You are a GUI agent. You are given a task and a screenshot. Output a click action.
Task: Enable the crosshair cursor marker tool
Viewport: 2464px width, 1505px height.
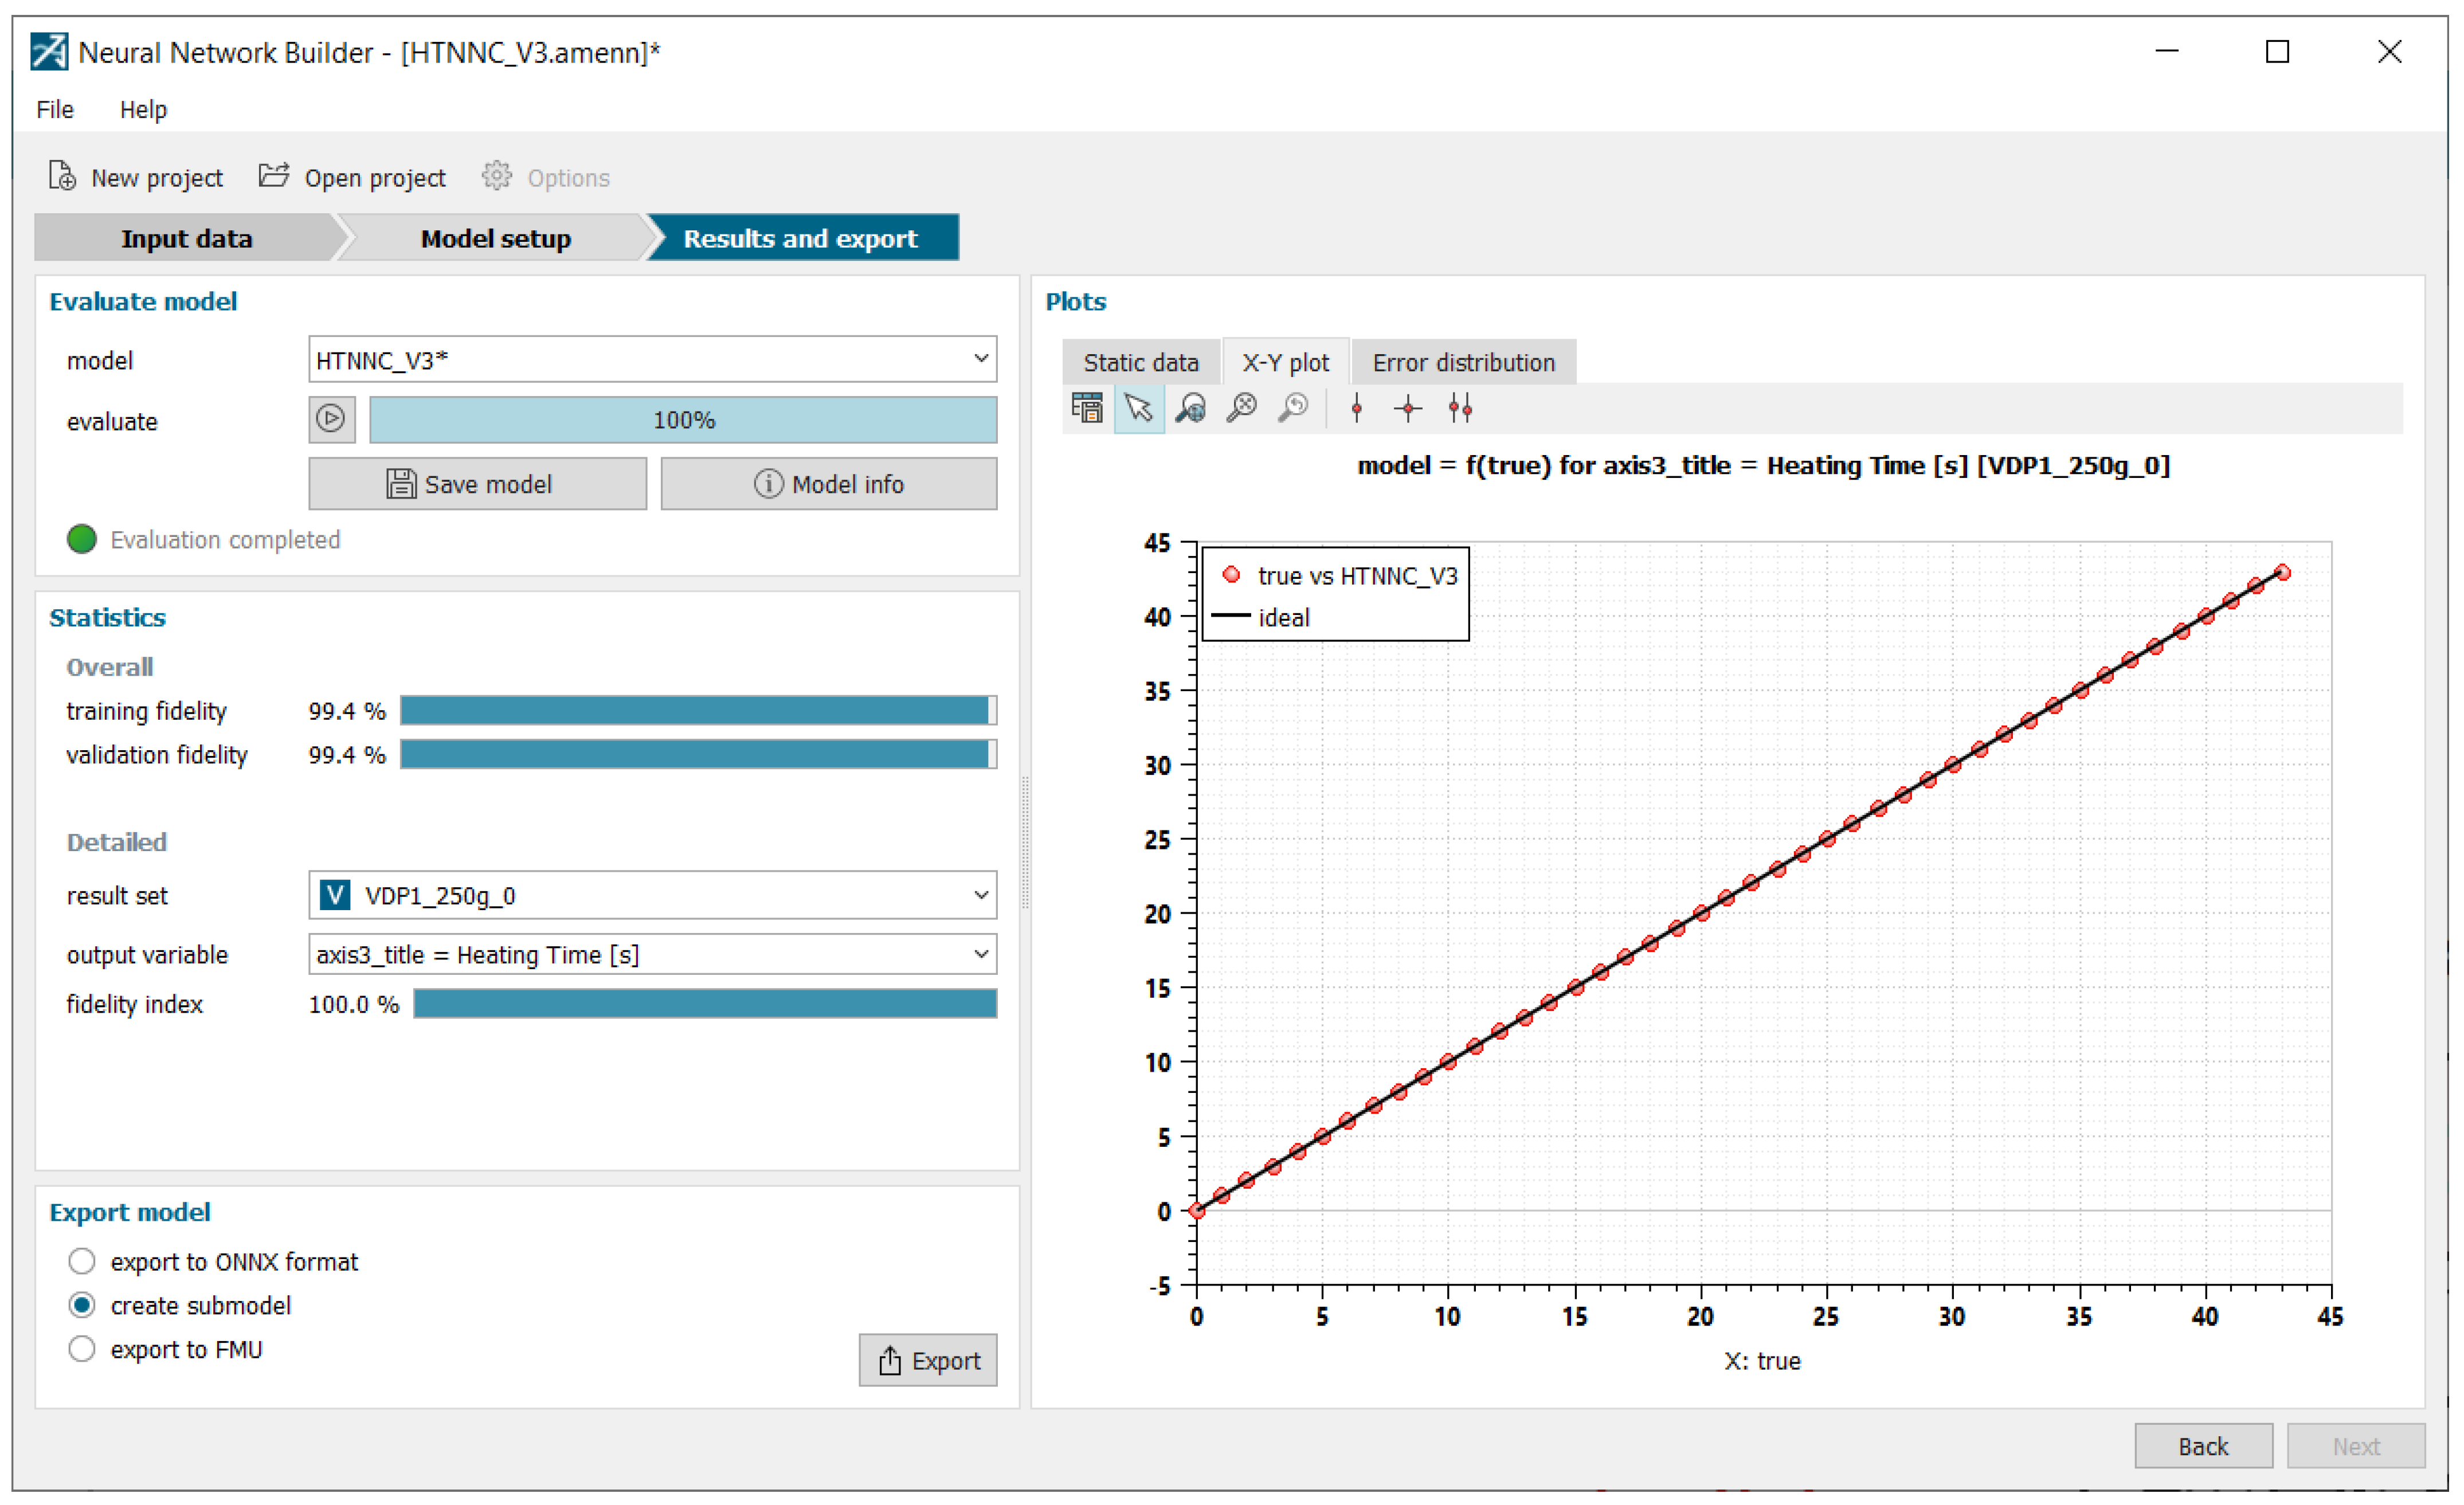1408,408
